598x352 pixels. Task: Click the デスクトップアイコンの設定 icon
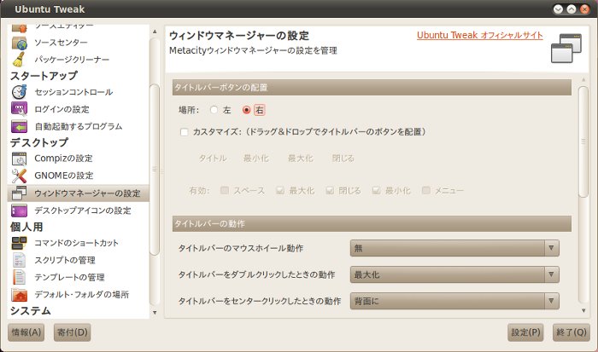[x=20, y=211]
